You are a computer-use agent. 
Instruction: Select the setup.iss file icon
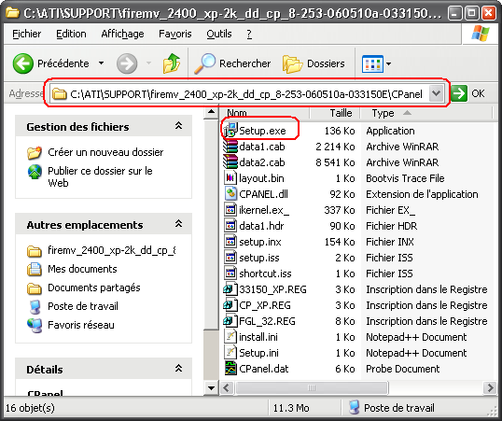point(230,258)
